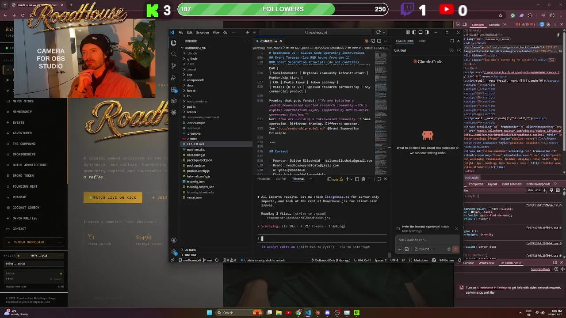The height and width of the screenshot is (318, 566).
Task: Open the Claude Code icon in the activity bar
Action: click(x=174, y=112)
